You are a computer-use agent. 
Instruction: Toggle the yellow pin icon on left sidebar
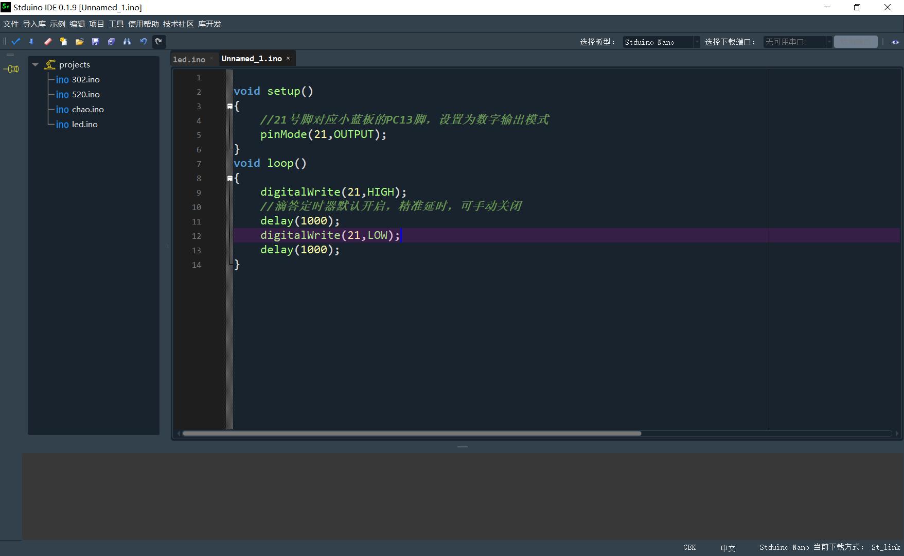click(11, 69)
